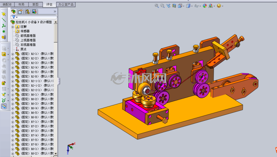
Task: Click in the feature tree filter field
Action: click(x=34, y=17)
